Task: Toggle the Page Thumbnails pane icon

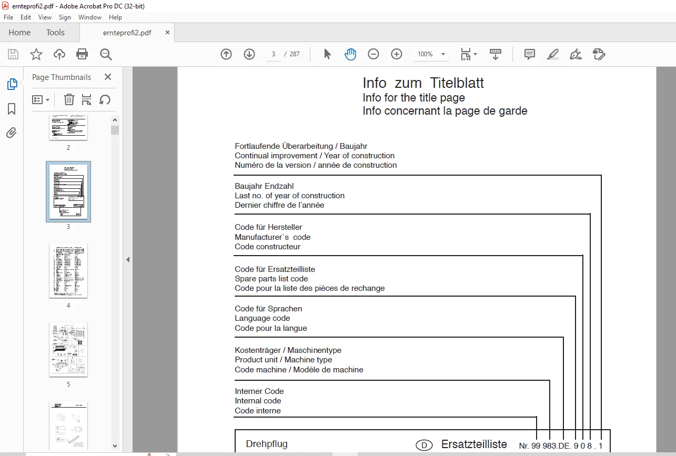Action: click(x=12, y=84)
